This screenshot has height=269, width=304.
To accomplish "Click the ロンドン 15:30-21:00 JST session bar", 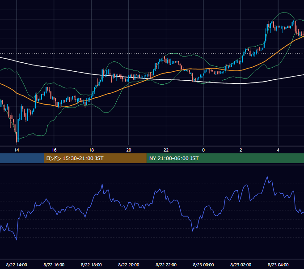I will (x=95, y=158).
